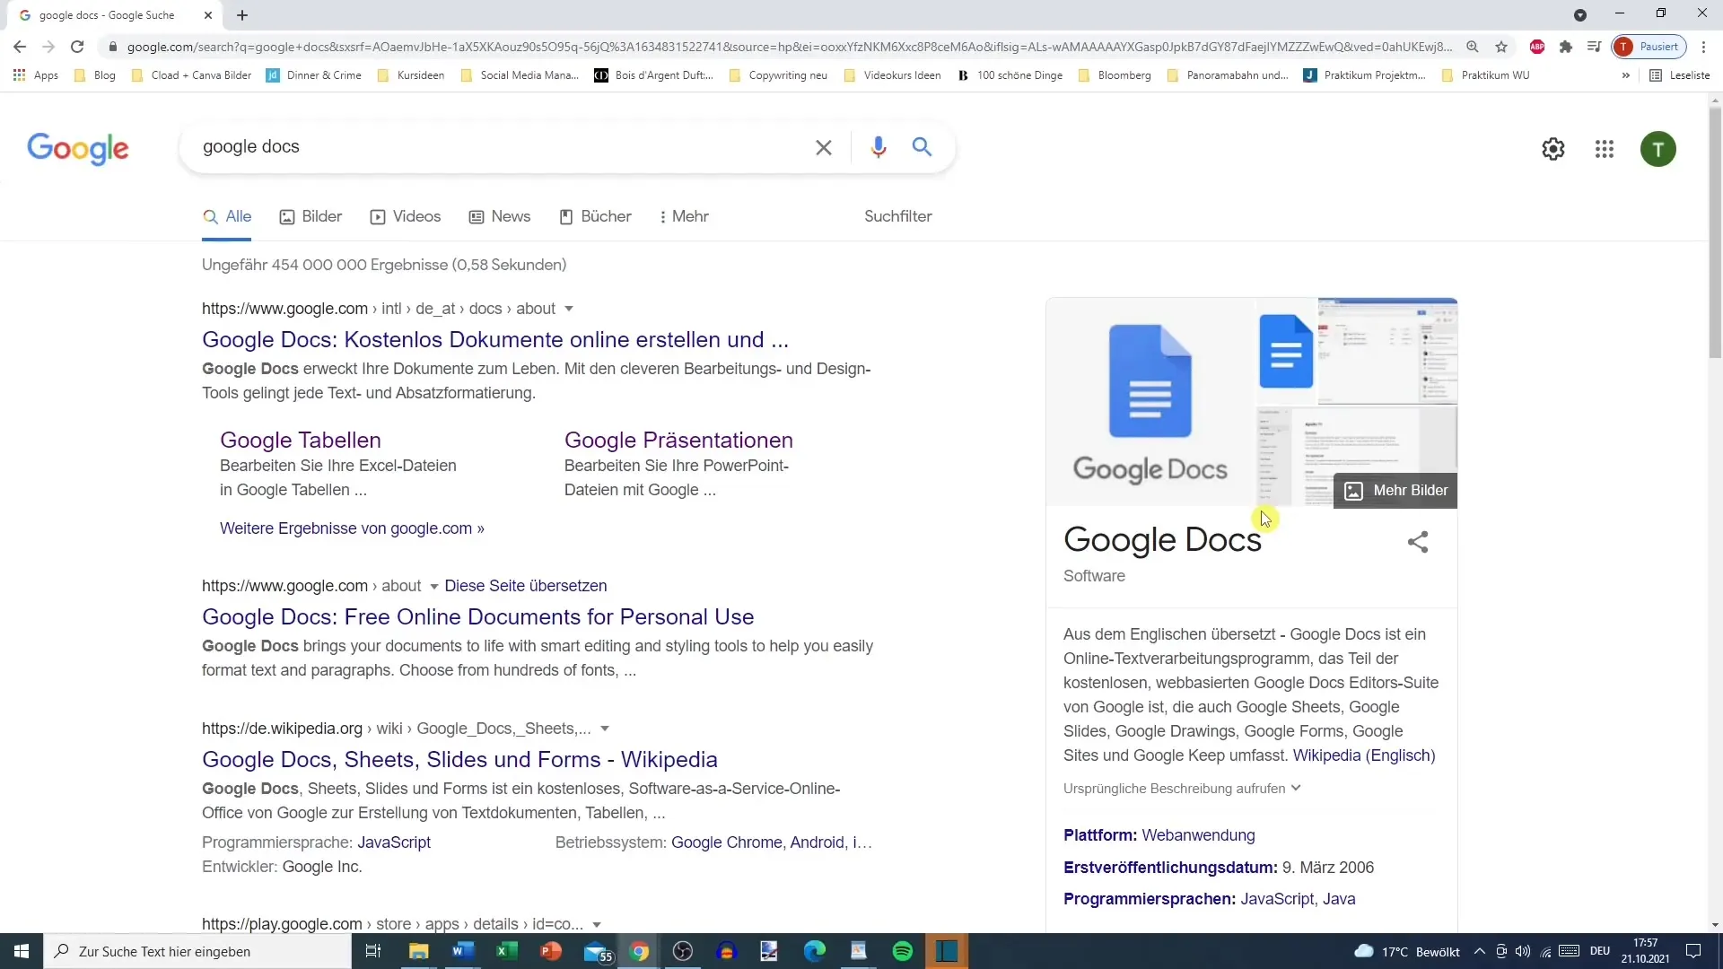Open Spotify from the taskbar

903,951
